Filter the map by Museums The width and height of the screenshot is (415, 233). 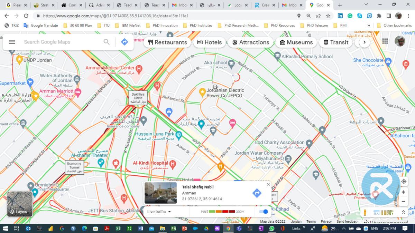coord(296,42)
